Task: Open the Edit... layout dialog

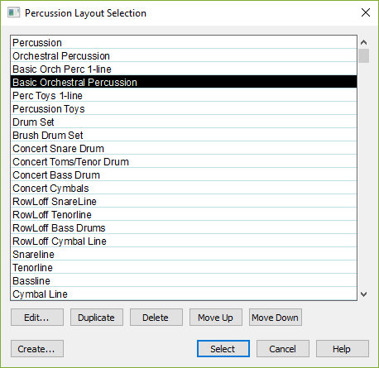Action: point(37,318)
